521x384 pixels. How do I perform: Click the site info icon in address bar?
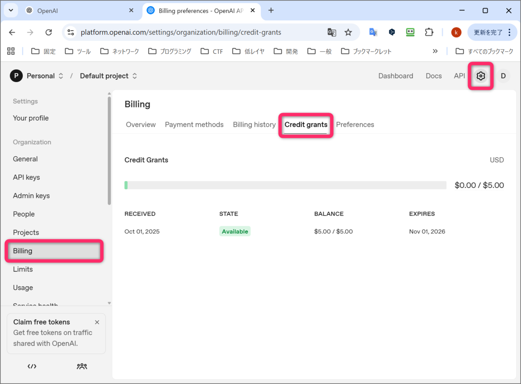pos(71,32)
